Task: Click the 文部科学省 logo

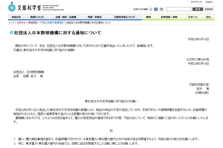Action: click(36, 7)
